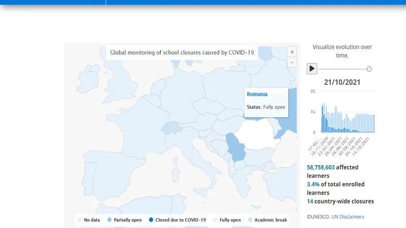Image resolution: width=406 pixels, height=228 pixels.
Task: Play the school closures evolution animation
Action: pos(312,68)
